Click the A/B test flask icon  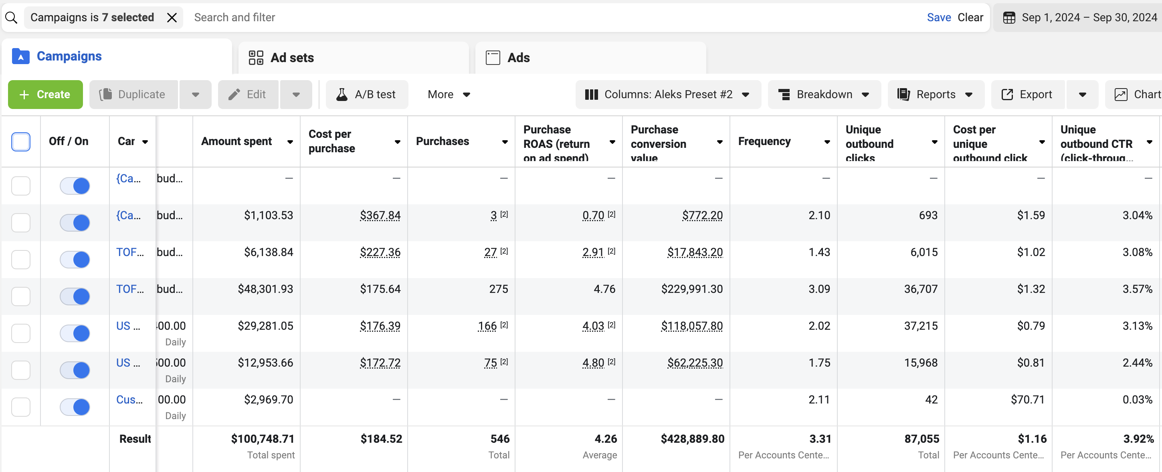pos(342,94)
